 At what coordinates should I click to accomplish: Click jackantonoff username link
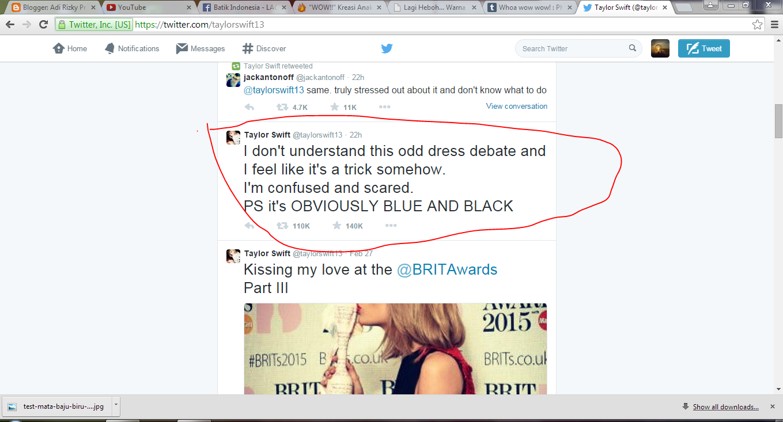(268, 77)
